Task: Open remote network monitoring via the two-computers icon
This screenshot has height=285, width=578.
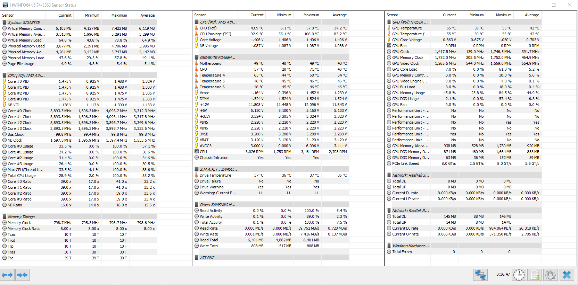Action: [480, 275]
